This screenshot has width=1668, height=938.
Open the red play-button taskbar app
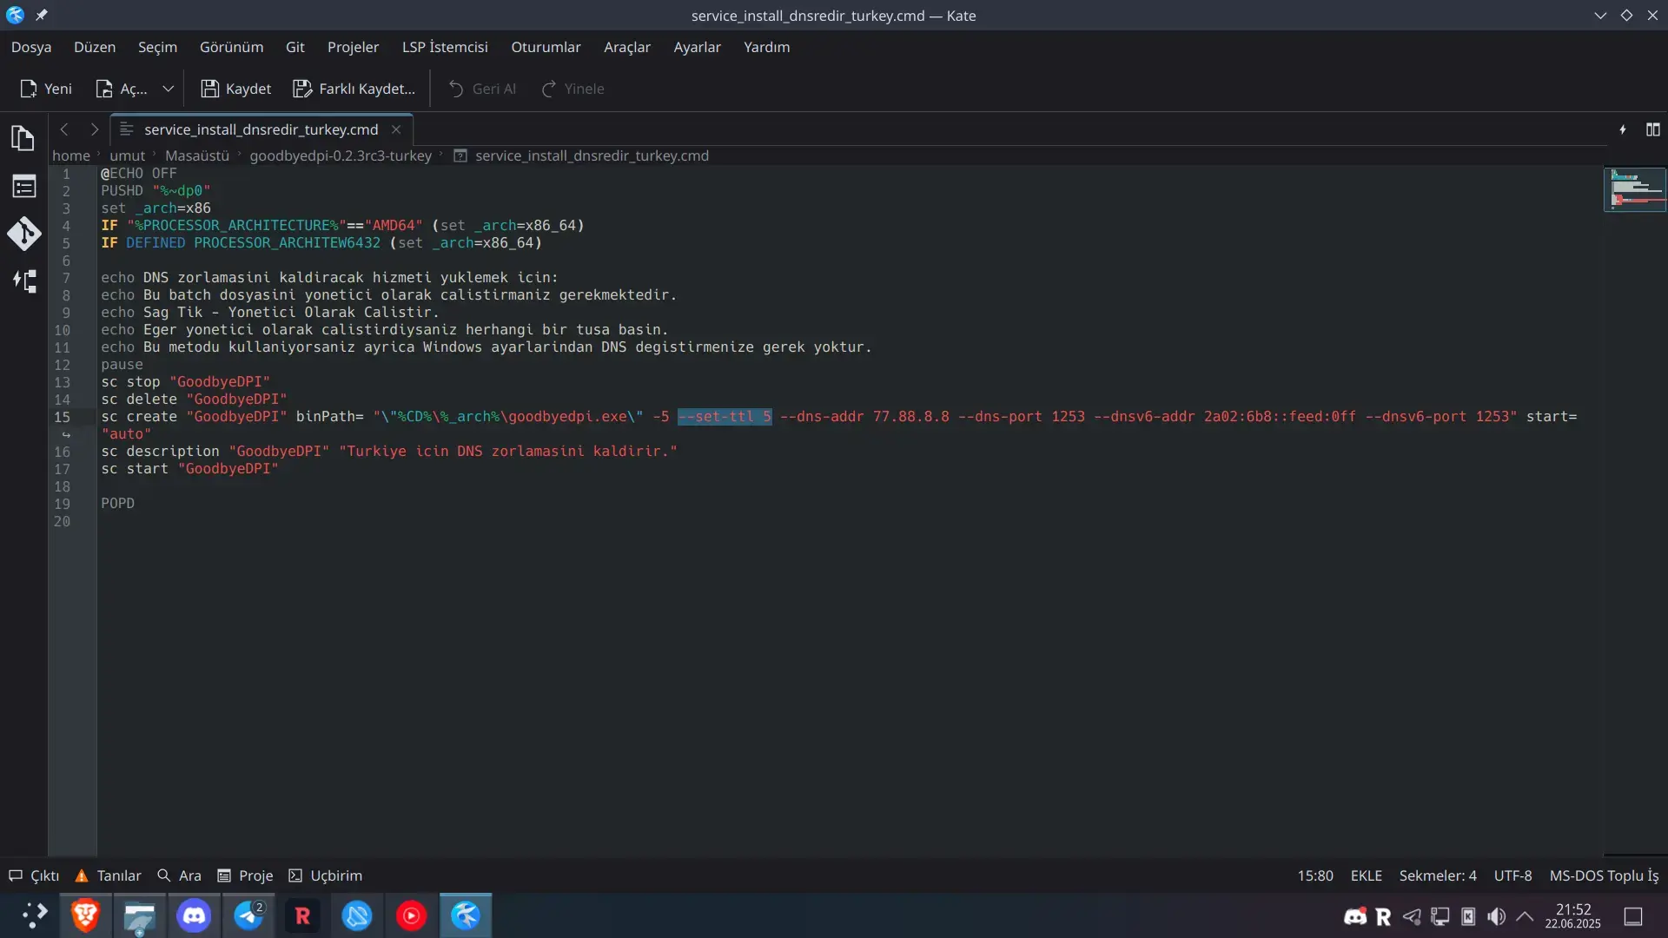[411, 915]
